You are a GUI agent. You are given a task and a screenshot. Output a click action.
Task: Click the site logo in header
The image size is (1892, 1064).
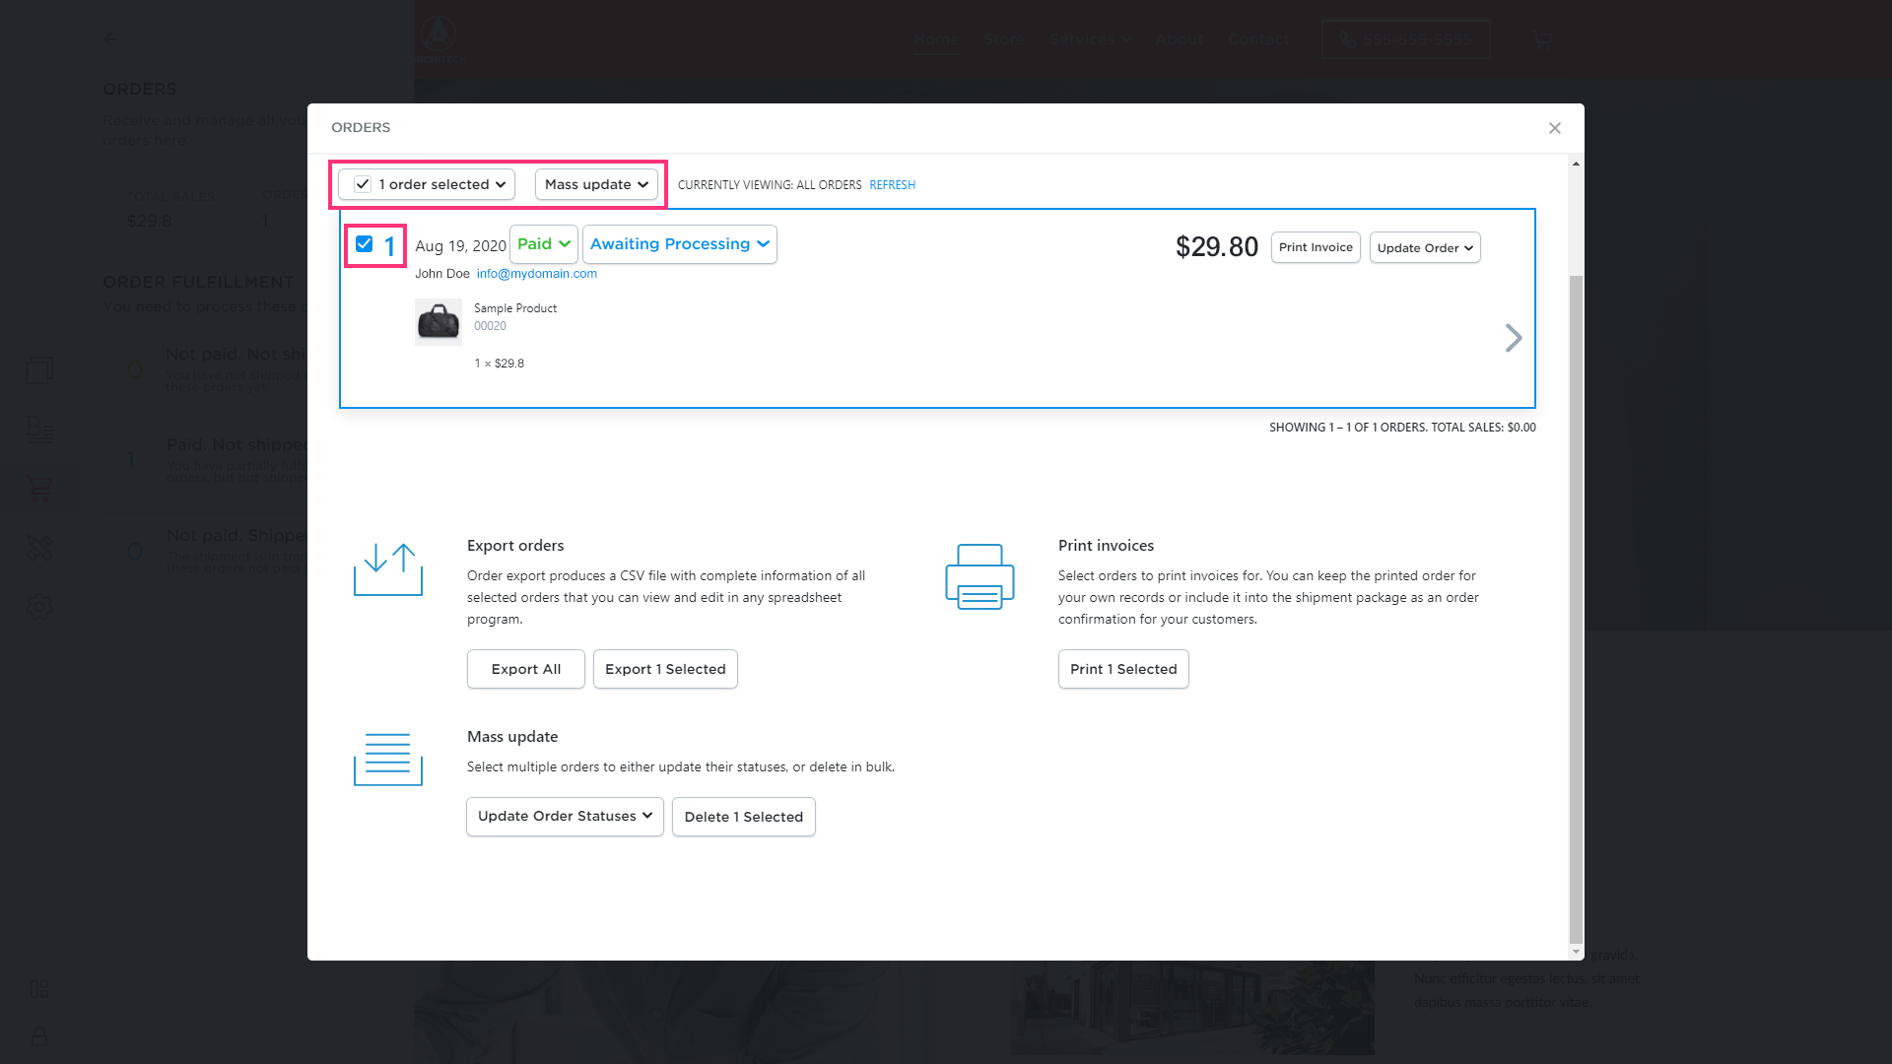439,39
